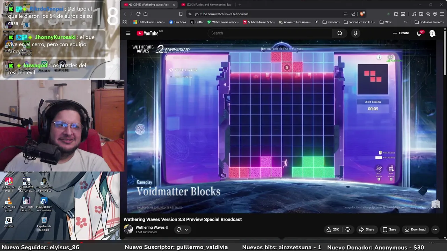447x251 pixels.
Task: Open the browser wallet icon
Action: pos(421,14)
